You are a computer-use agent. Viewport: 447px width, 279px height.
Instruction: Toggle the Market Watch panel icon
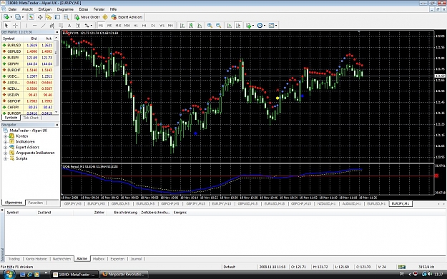(x=31, y=17)
